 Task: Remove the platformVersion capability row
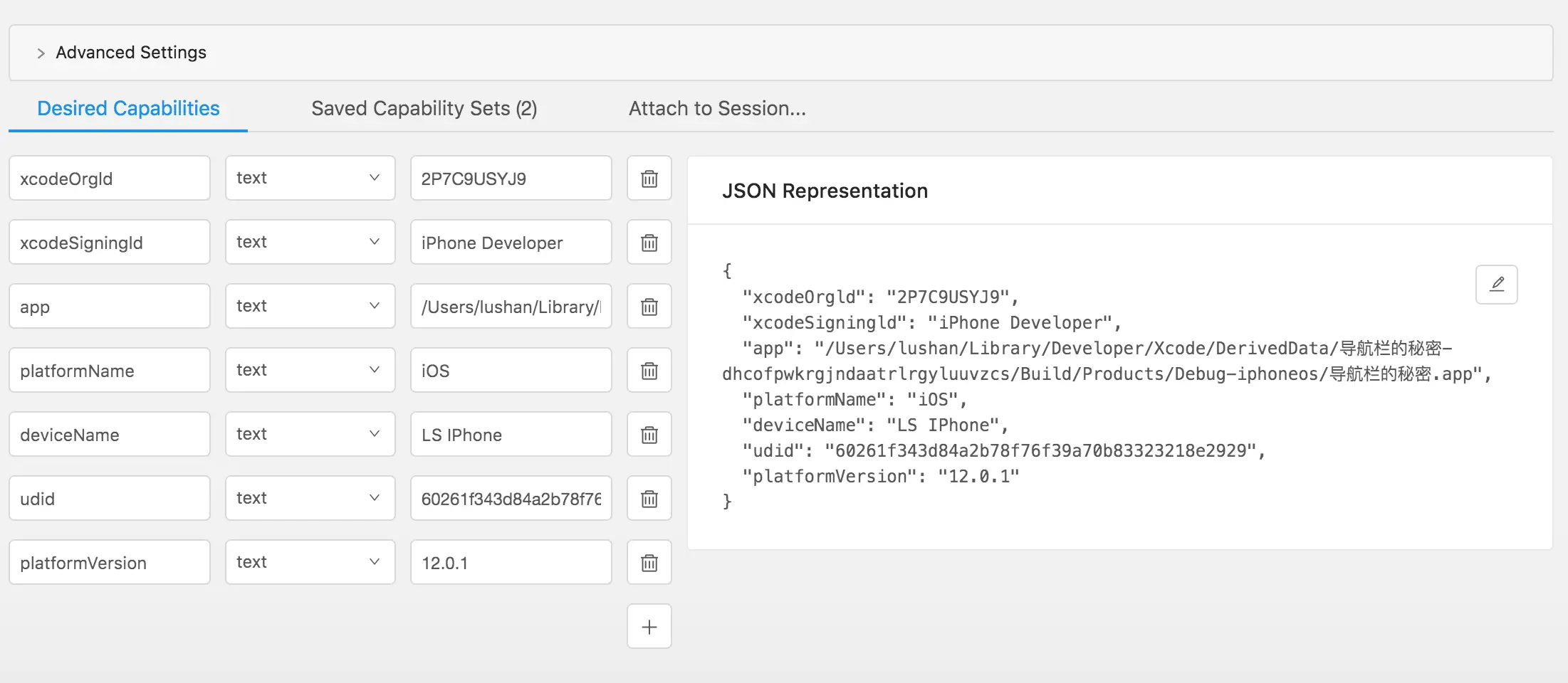point(649,563)
